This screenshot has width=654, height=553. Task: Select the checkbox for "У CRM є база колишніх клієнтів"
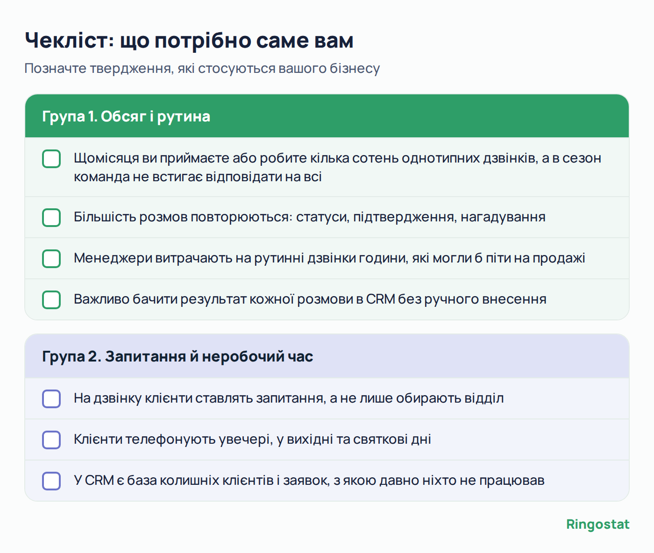click(51, 481)
